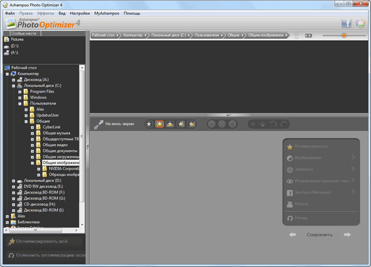
Task: Rotate image clockwise with rotate-right icon
Action: click(x=284, y=124)
